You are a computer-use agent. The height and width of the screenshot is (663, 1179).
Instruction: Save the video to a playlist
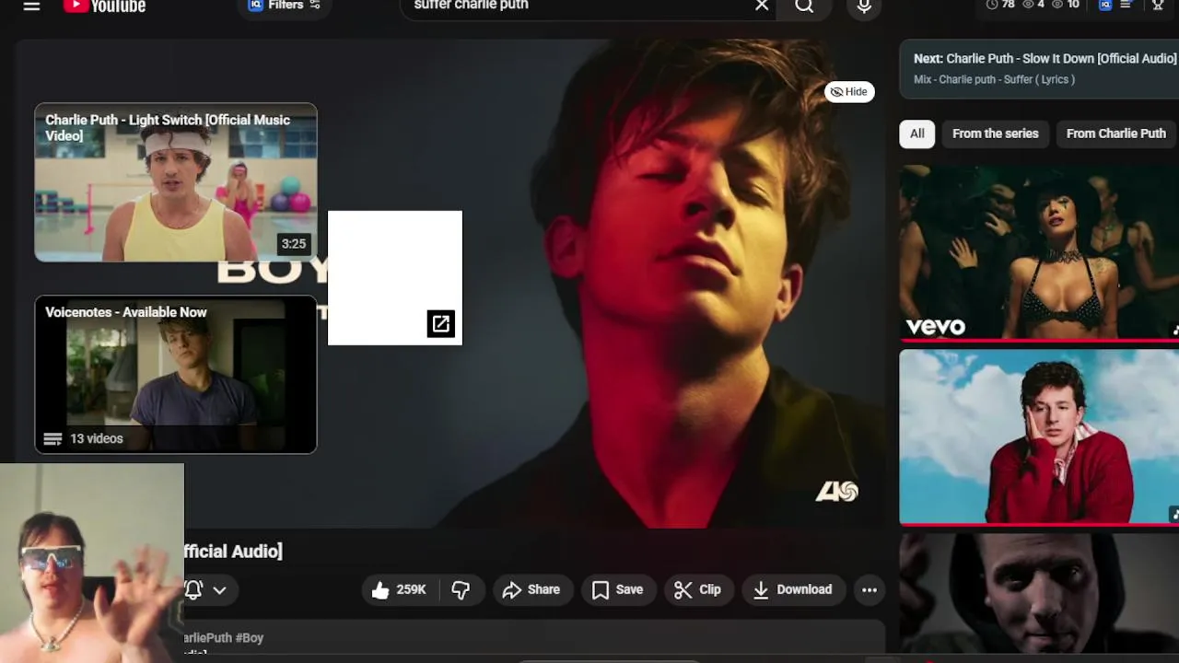tap(617, 590)
